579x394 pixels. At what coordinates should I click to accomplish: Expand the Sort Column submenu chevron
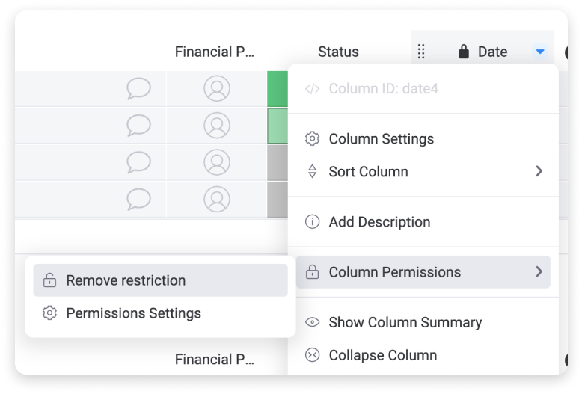click(539, 171)
